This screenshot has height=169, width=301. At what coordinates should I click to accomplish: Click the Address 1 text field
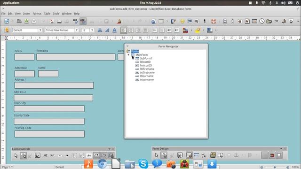pos(54,85)
